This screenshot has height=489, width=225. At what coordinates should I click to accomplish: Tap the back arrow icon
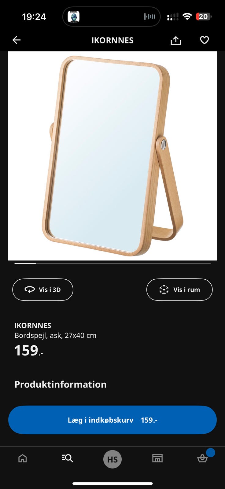[17, 40]
